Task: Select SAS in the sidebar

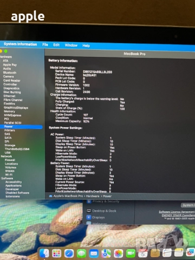Action: (7, 134)
